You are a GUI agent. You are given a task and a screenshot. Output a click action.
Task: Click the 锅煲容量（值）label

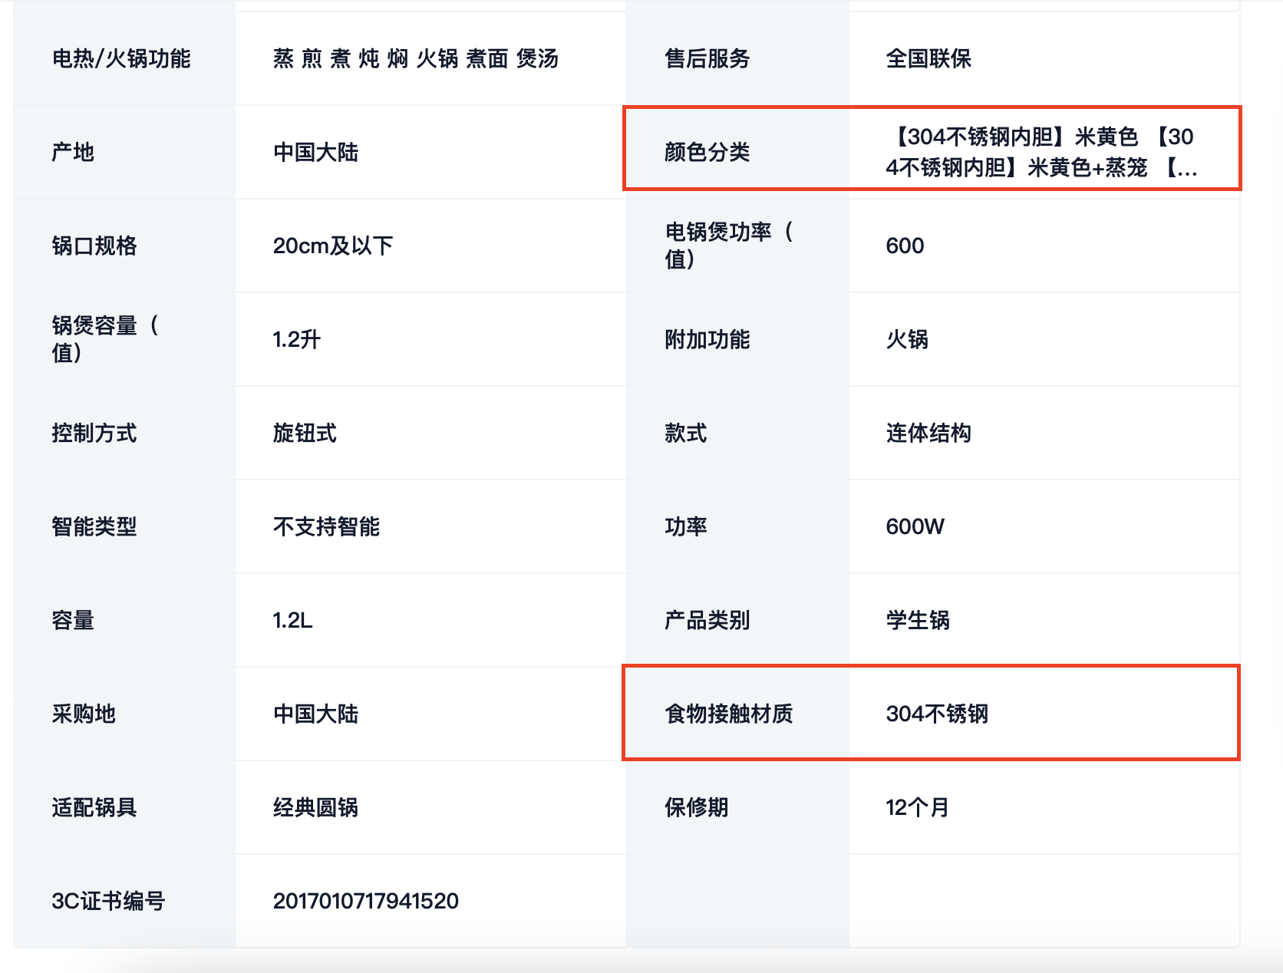pos(105,339)
